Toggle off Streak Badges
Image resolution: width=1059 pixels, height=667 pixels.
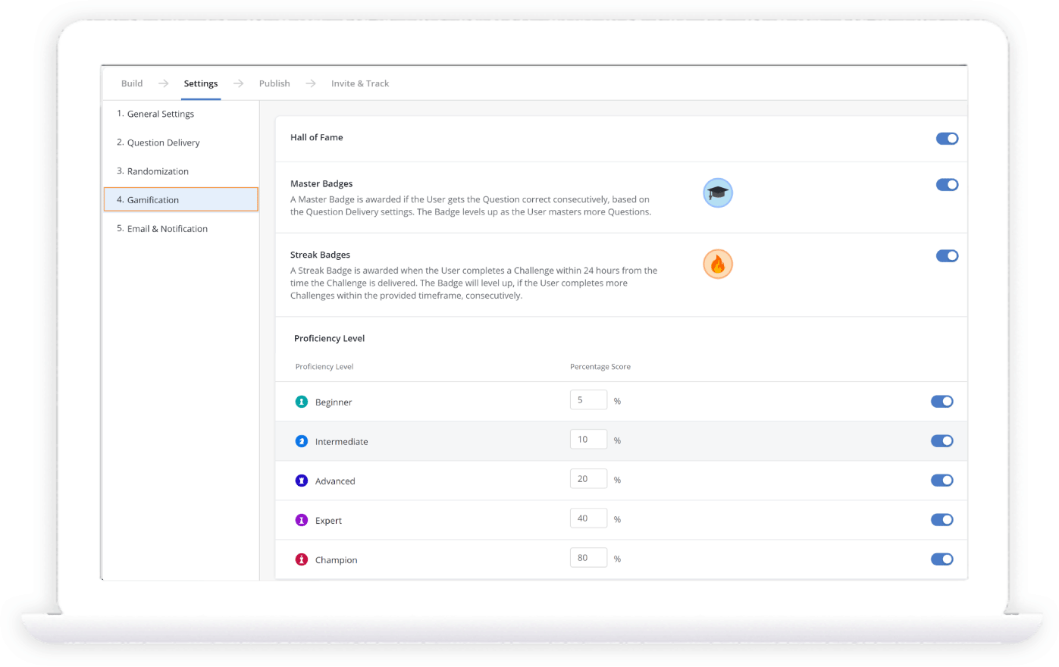[x=947, y=256]
